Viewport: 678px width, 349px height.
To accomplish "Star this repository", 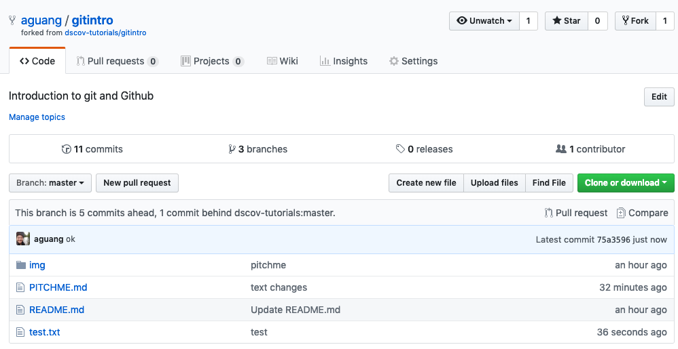I will [x=566, y=21].
